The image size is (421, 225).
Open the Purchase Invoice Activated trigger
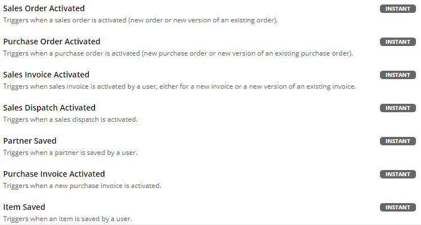[54, 174]
